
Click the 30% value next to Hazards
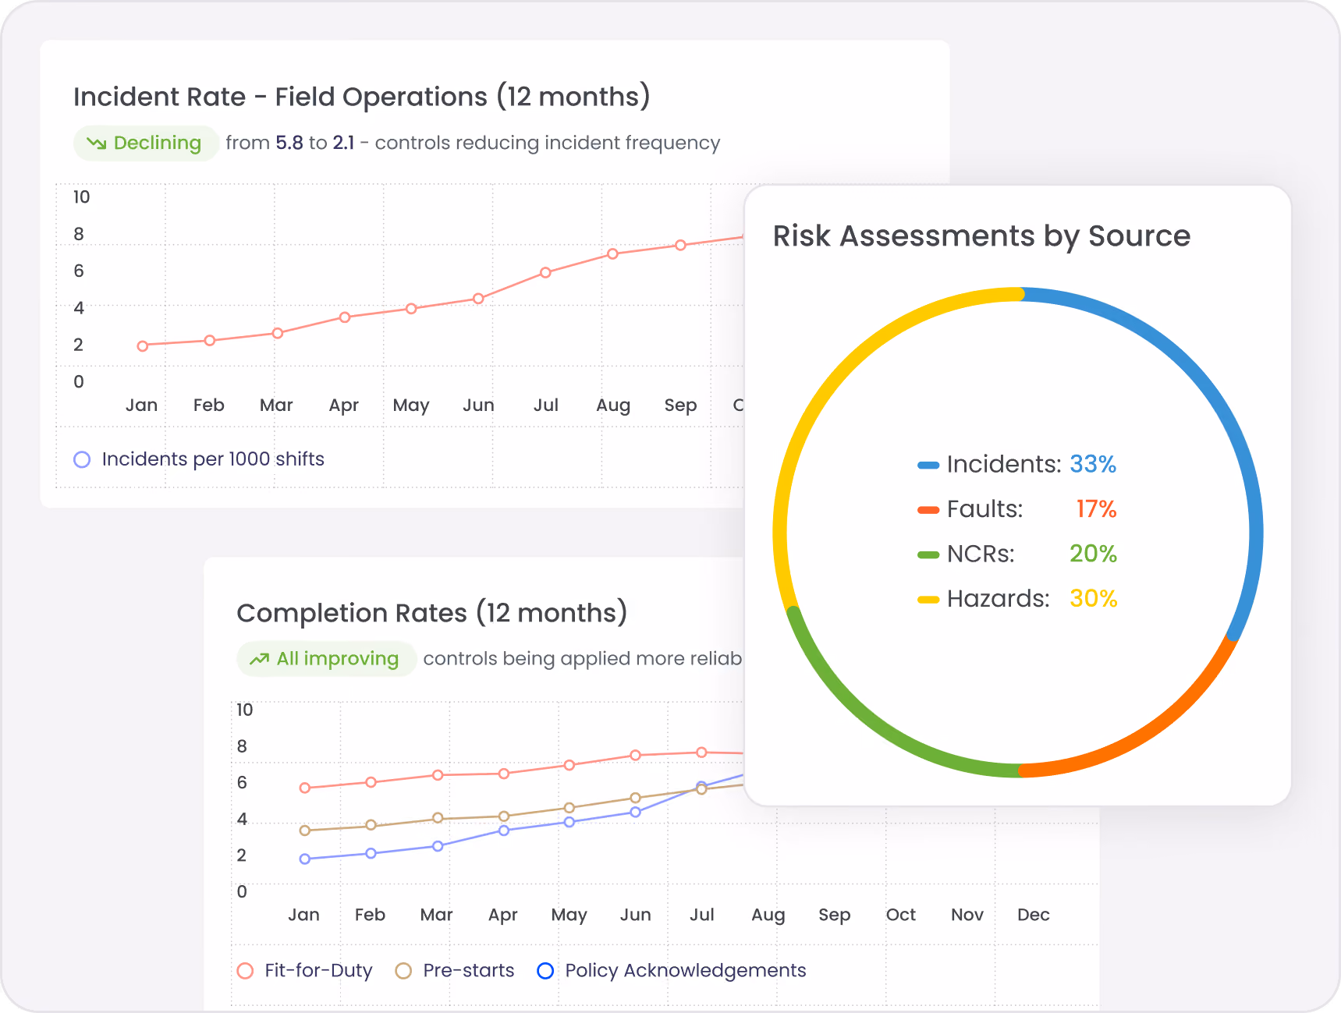click(x=1093, y=599)
